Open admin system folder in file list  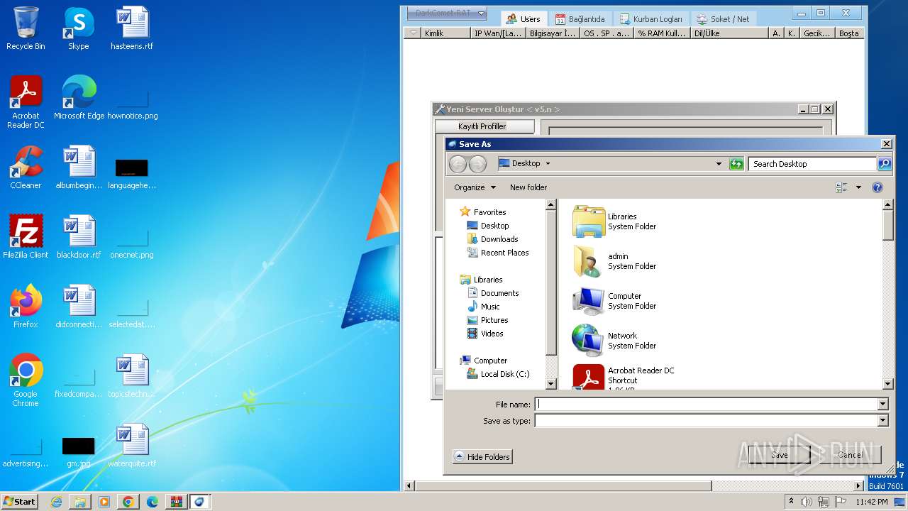616,261
